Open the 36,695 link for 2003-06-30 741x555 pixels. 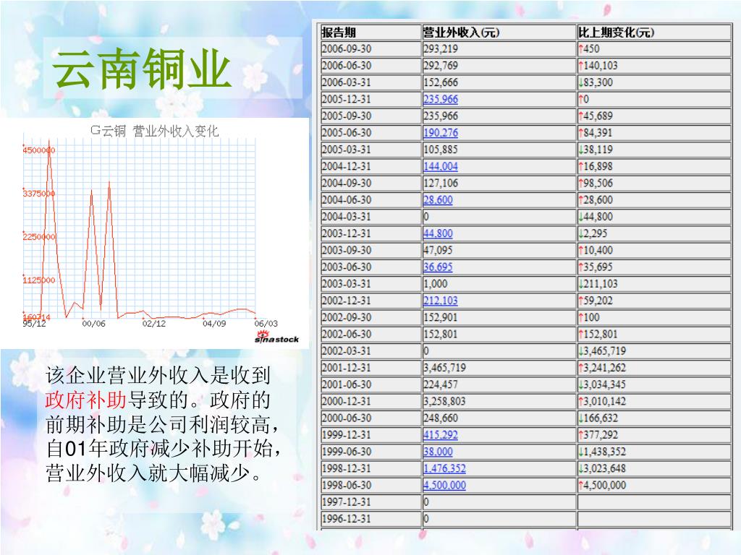coord(438,267)
